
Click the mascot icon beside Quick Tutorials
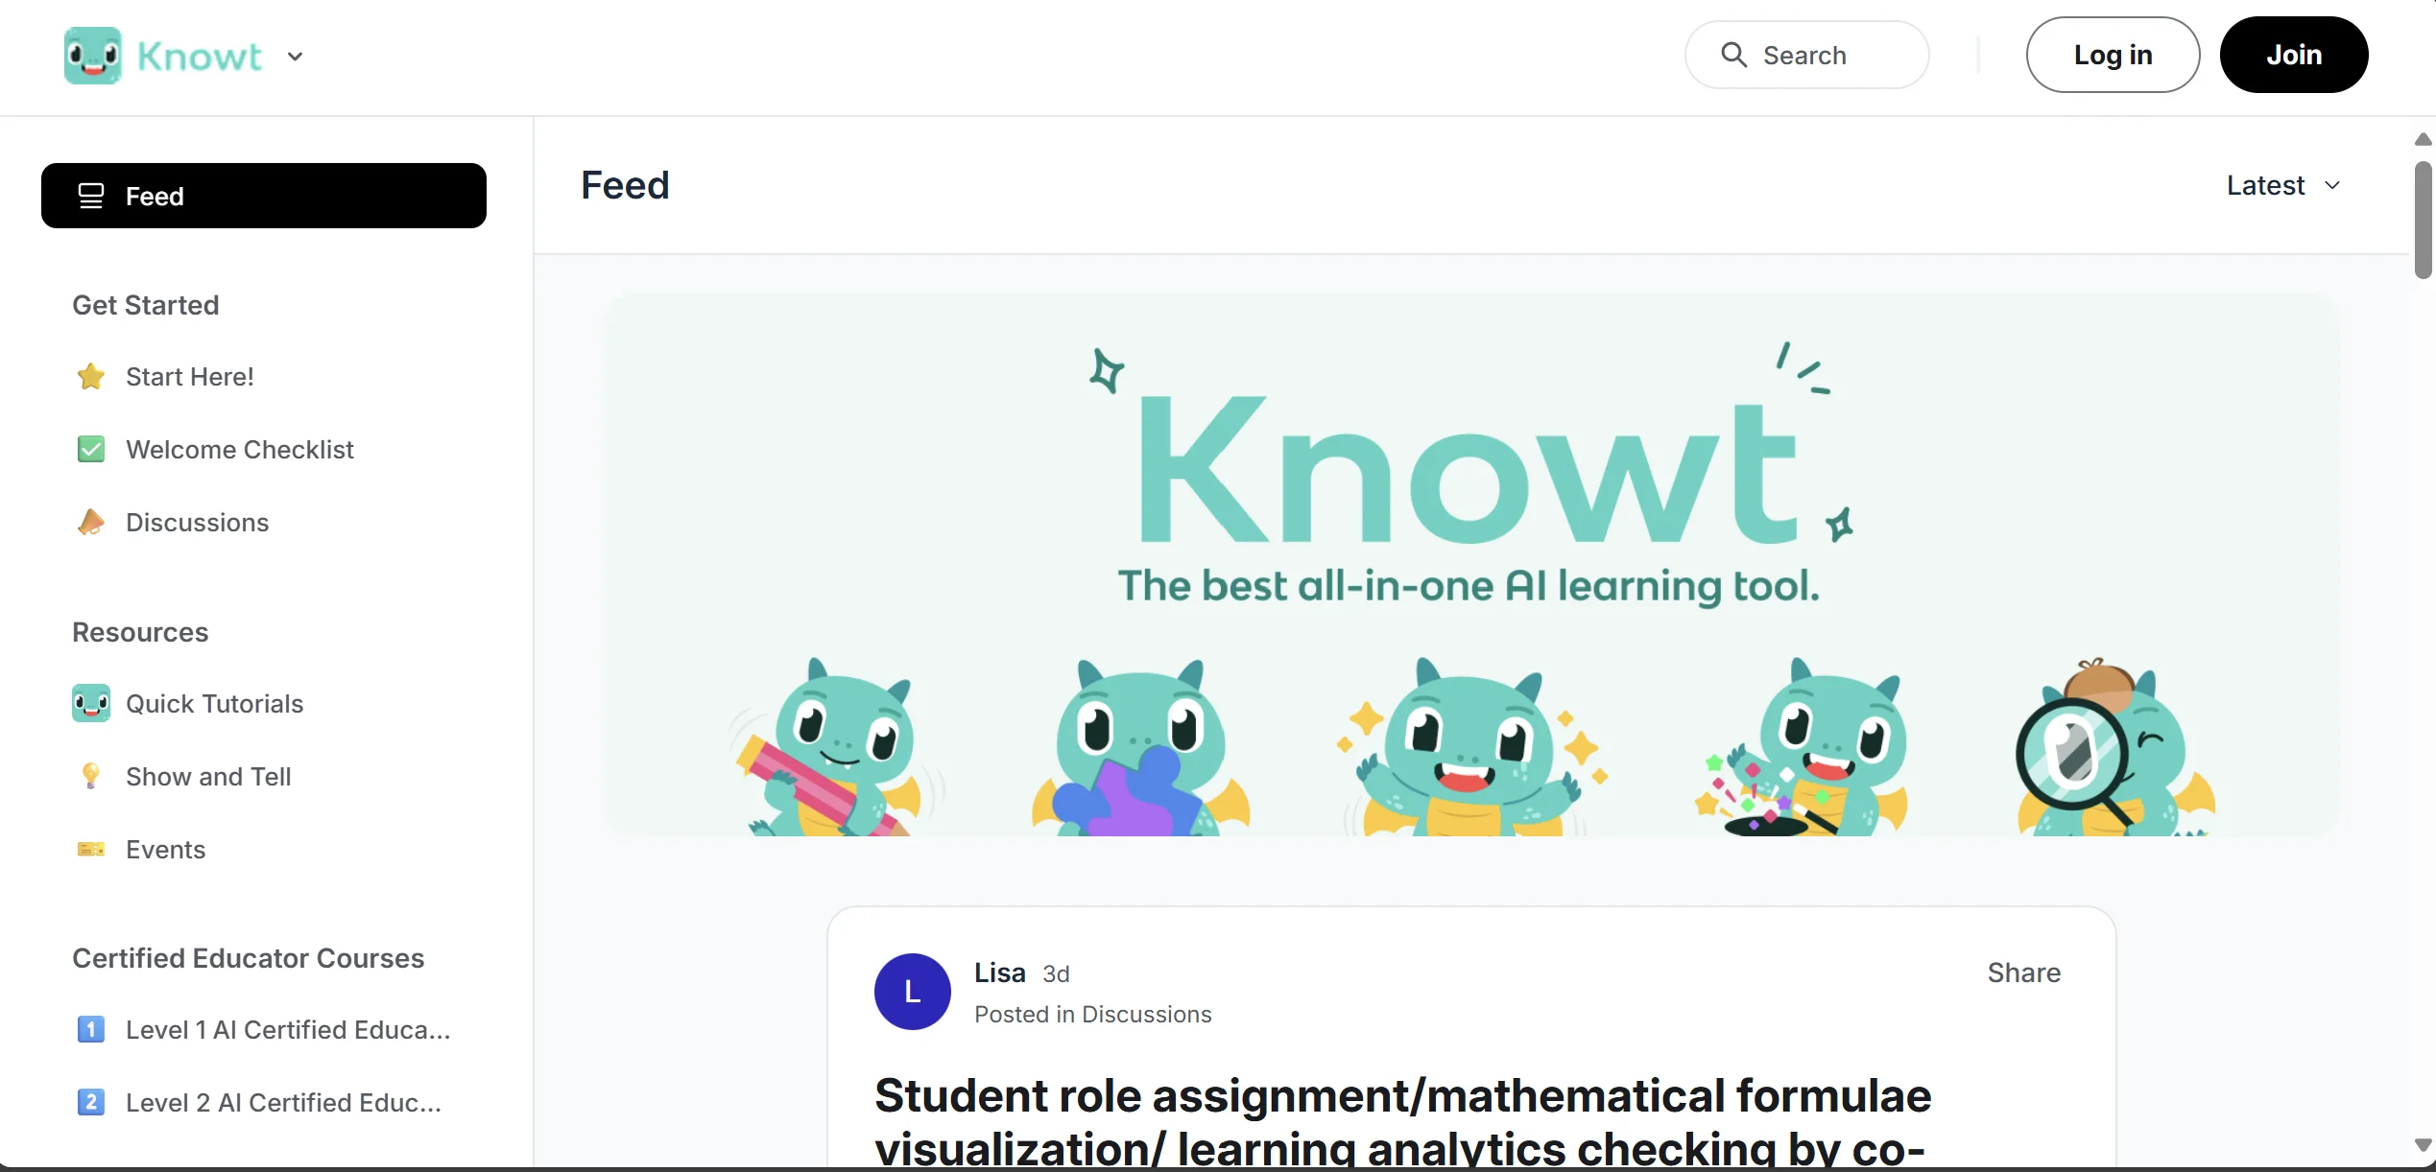[90, 703]
